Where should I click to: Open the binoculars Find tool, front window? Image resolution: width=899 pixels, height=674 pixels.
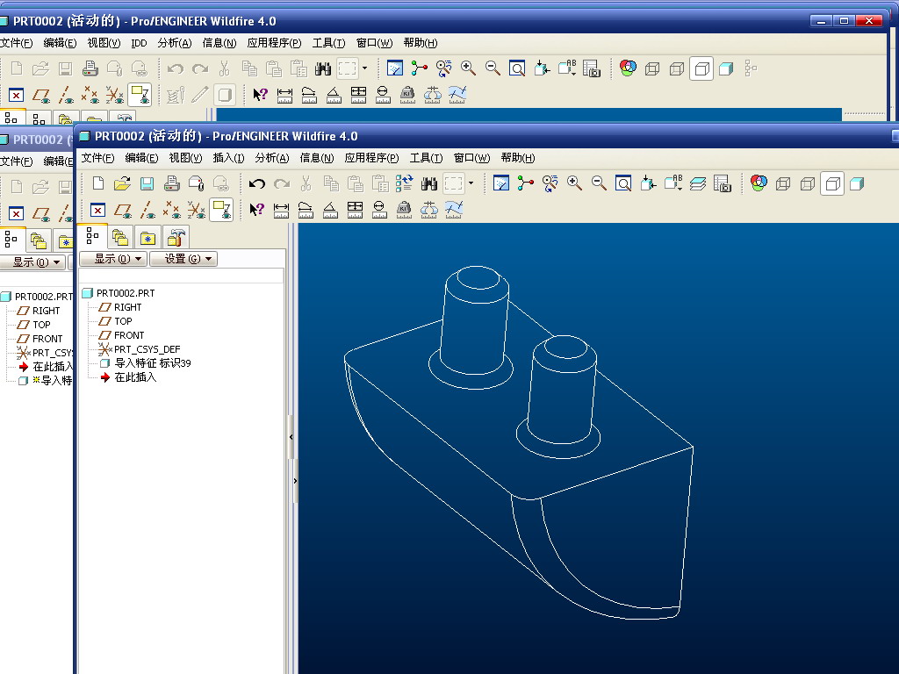click(x=428, y=183)
